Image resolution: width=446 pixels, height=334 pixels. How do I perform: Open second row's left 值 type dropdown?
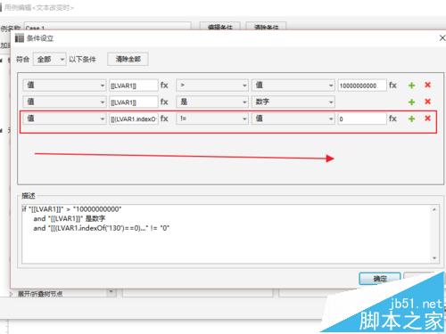(x=64, y=102)
